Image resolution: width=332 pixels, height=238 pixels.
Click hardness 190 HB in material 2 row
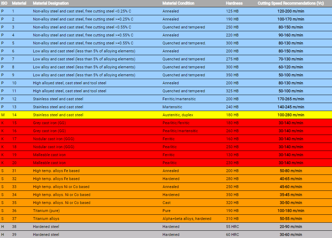pos(232,19)
